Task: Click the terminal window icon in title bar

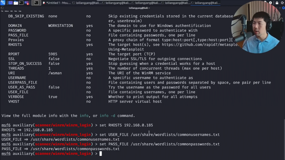Action: 2,8
